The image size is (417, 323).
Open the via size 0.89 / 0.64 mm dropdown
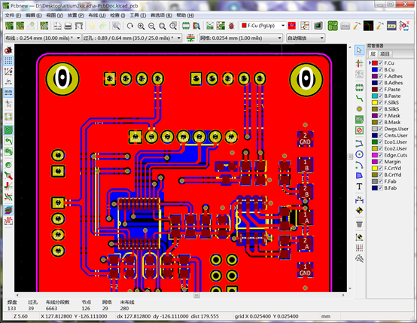(x=132, y=38)
